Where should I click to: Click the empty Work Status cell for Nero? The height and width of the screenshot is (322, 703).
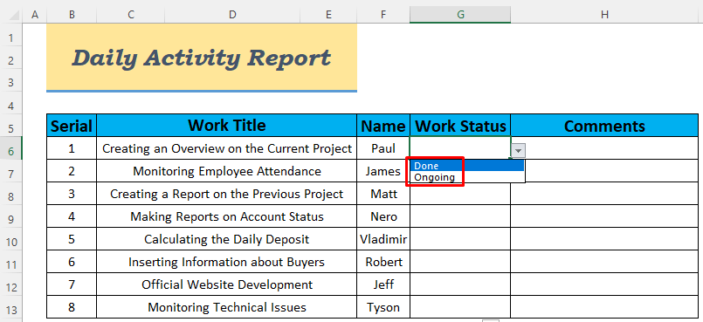(x=460, y=216)
